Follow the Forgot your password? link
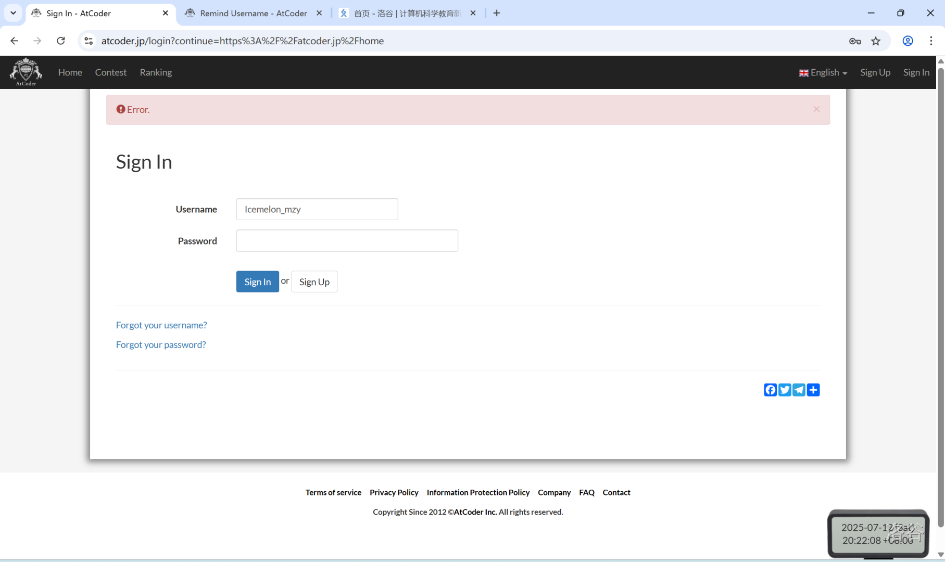Image resolution: width=945 pixels, height=562 pixels. point(161,344)
